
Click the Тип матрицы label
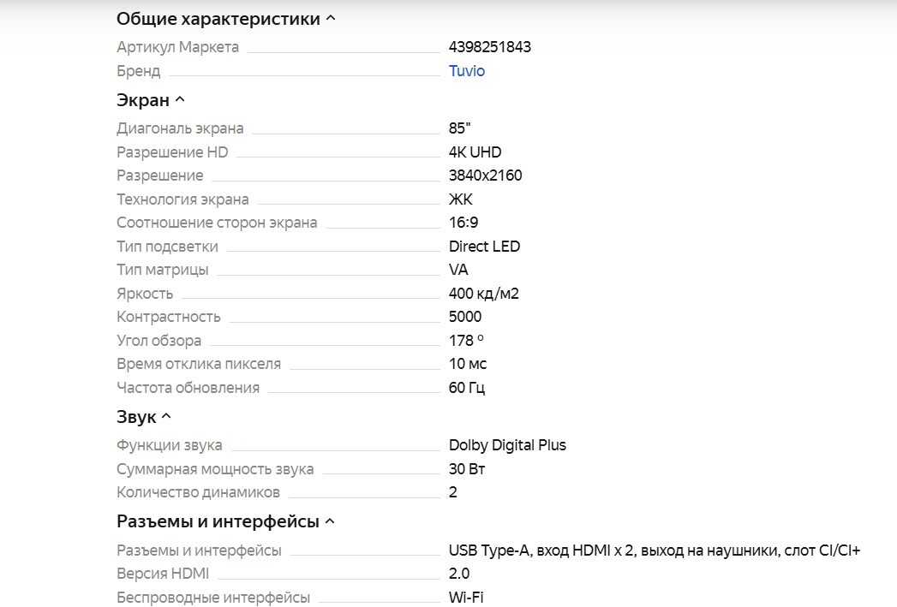pos(162,270)
